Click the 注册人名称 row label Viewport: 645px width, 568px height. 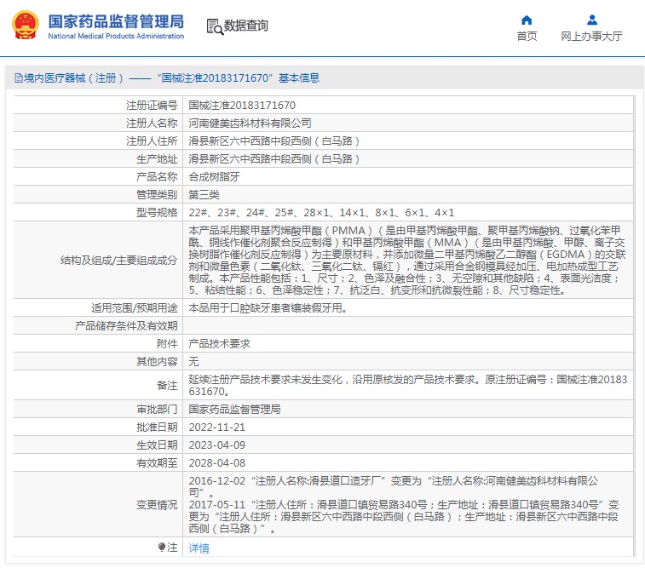[x=152, y=123]
